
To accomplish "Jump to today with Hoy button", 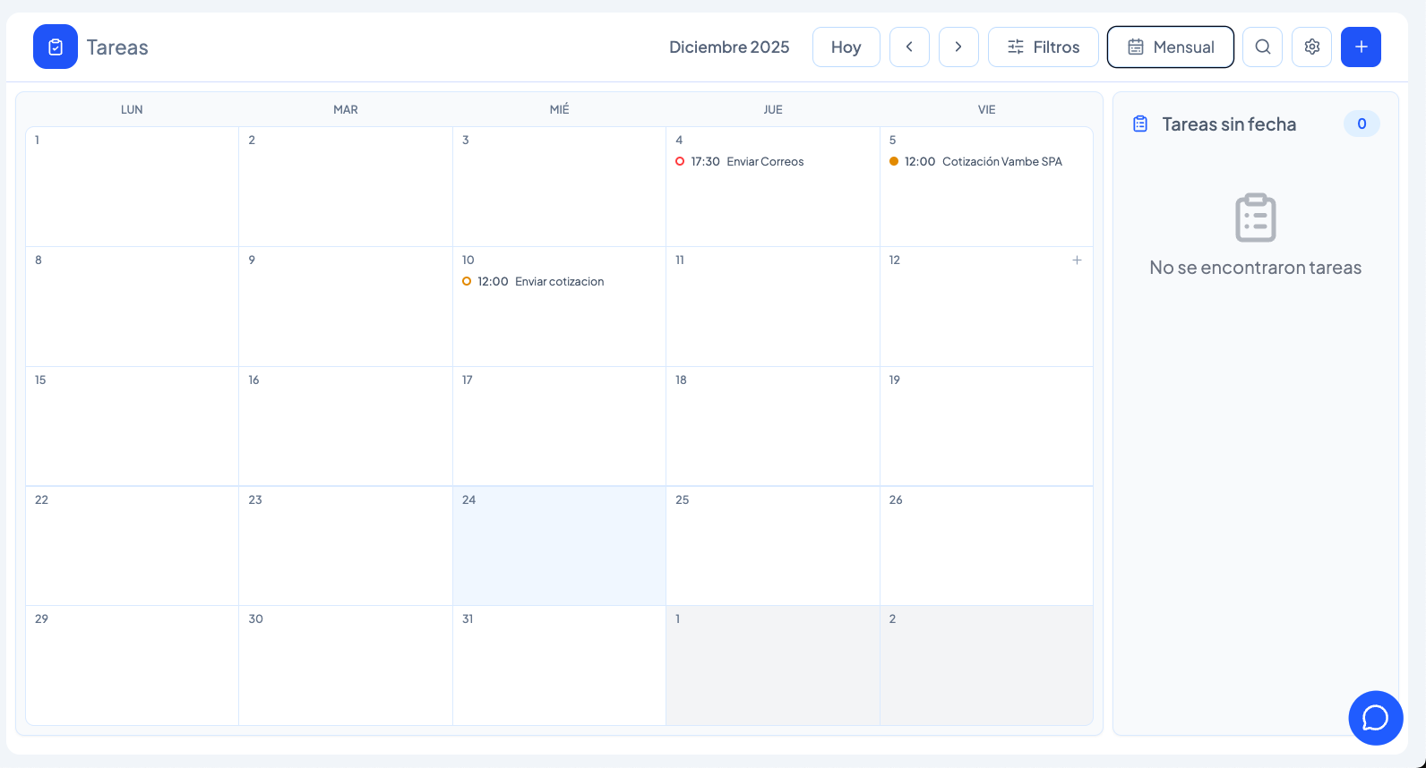I will click(x=846, y=47).
